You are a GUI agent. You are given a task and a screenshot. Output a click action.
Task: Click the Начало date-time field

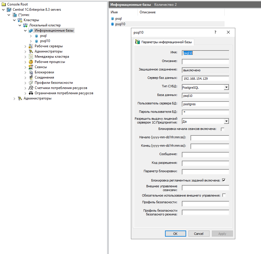210,138
